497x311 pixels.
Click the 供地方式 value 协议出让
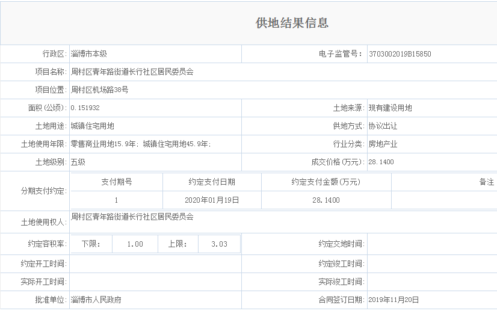[383, 126]
